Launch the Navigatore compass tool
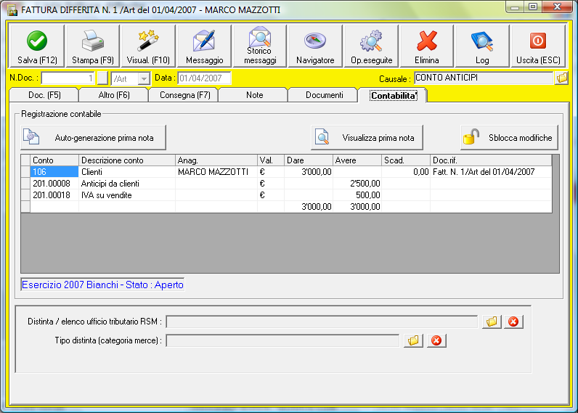 pyautogui.click(x=315, y=46)
